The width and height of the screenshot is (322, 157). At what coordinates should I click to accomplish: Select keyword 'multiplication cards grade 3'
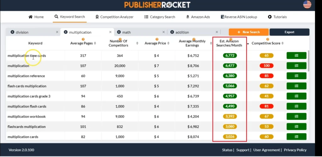29,96
